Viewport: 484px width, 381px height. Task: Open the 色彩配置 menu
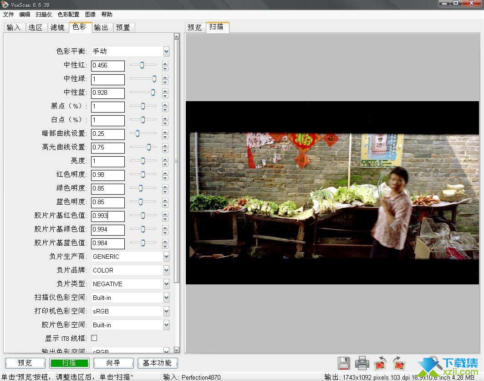pos(69,15)
